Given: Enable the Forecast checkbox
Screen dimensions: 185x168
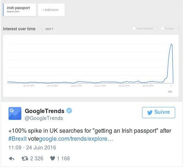Looking at the screenshot, I should (x=162, y=28).
